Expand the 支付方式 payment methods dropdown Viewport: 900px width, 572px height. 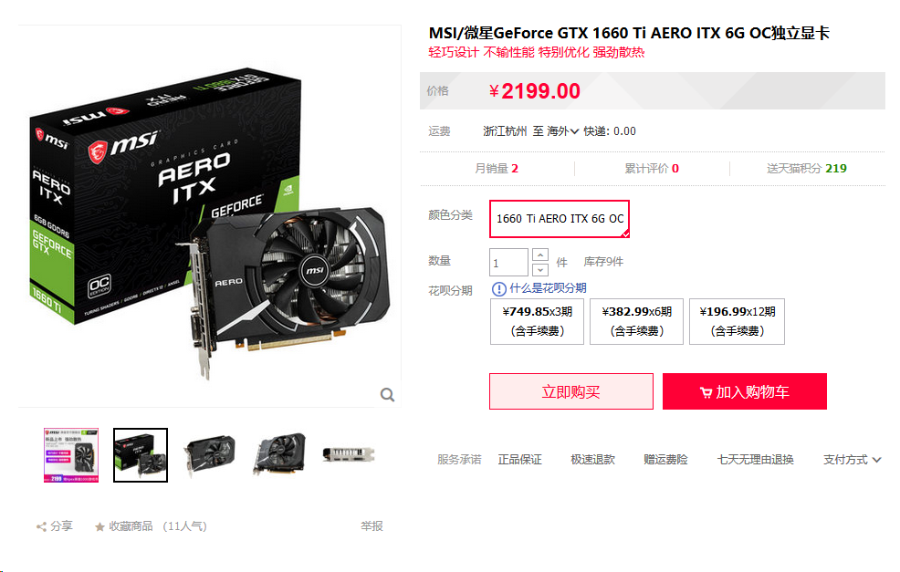coord(852,460)
